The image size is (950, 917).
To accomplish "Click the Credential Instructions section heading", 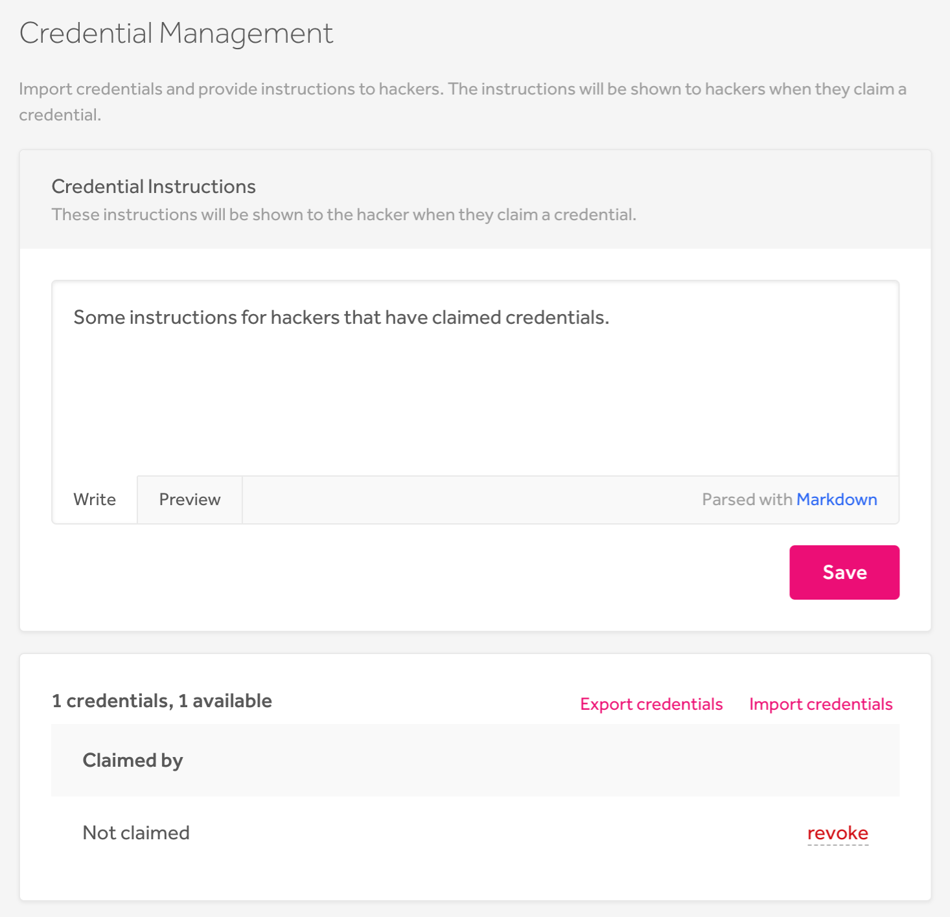I will [154, 187].
